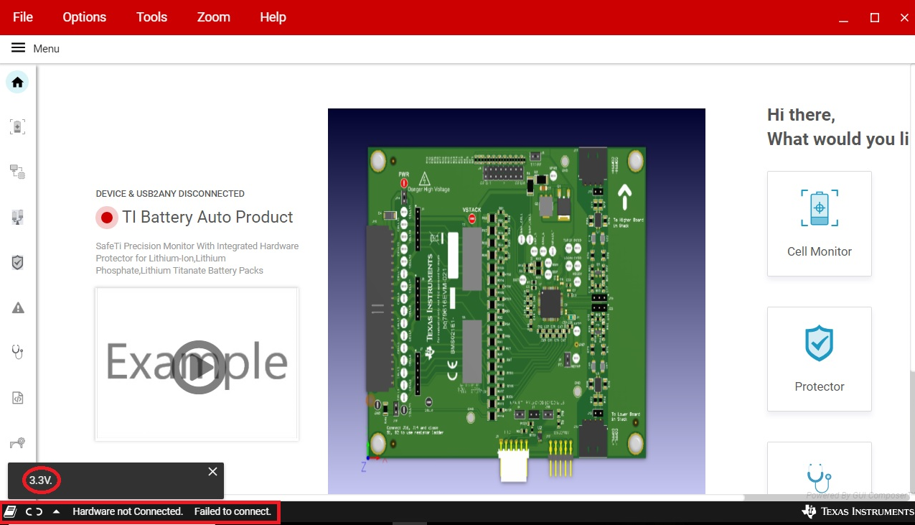Screen dimensions: 915x525
Task: Close the application window
Action: 904,18
